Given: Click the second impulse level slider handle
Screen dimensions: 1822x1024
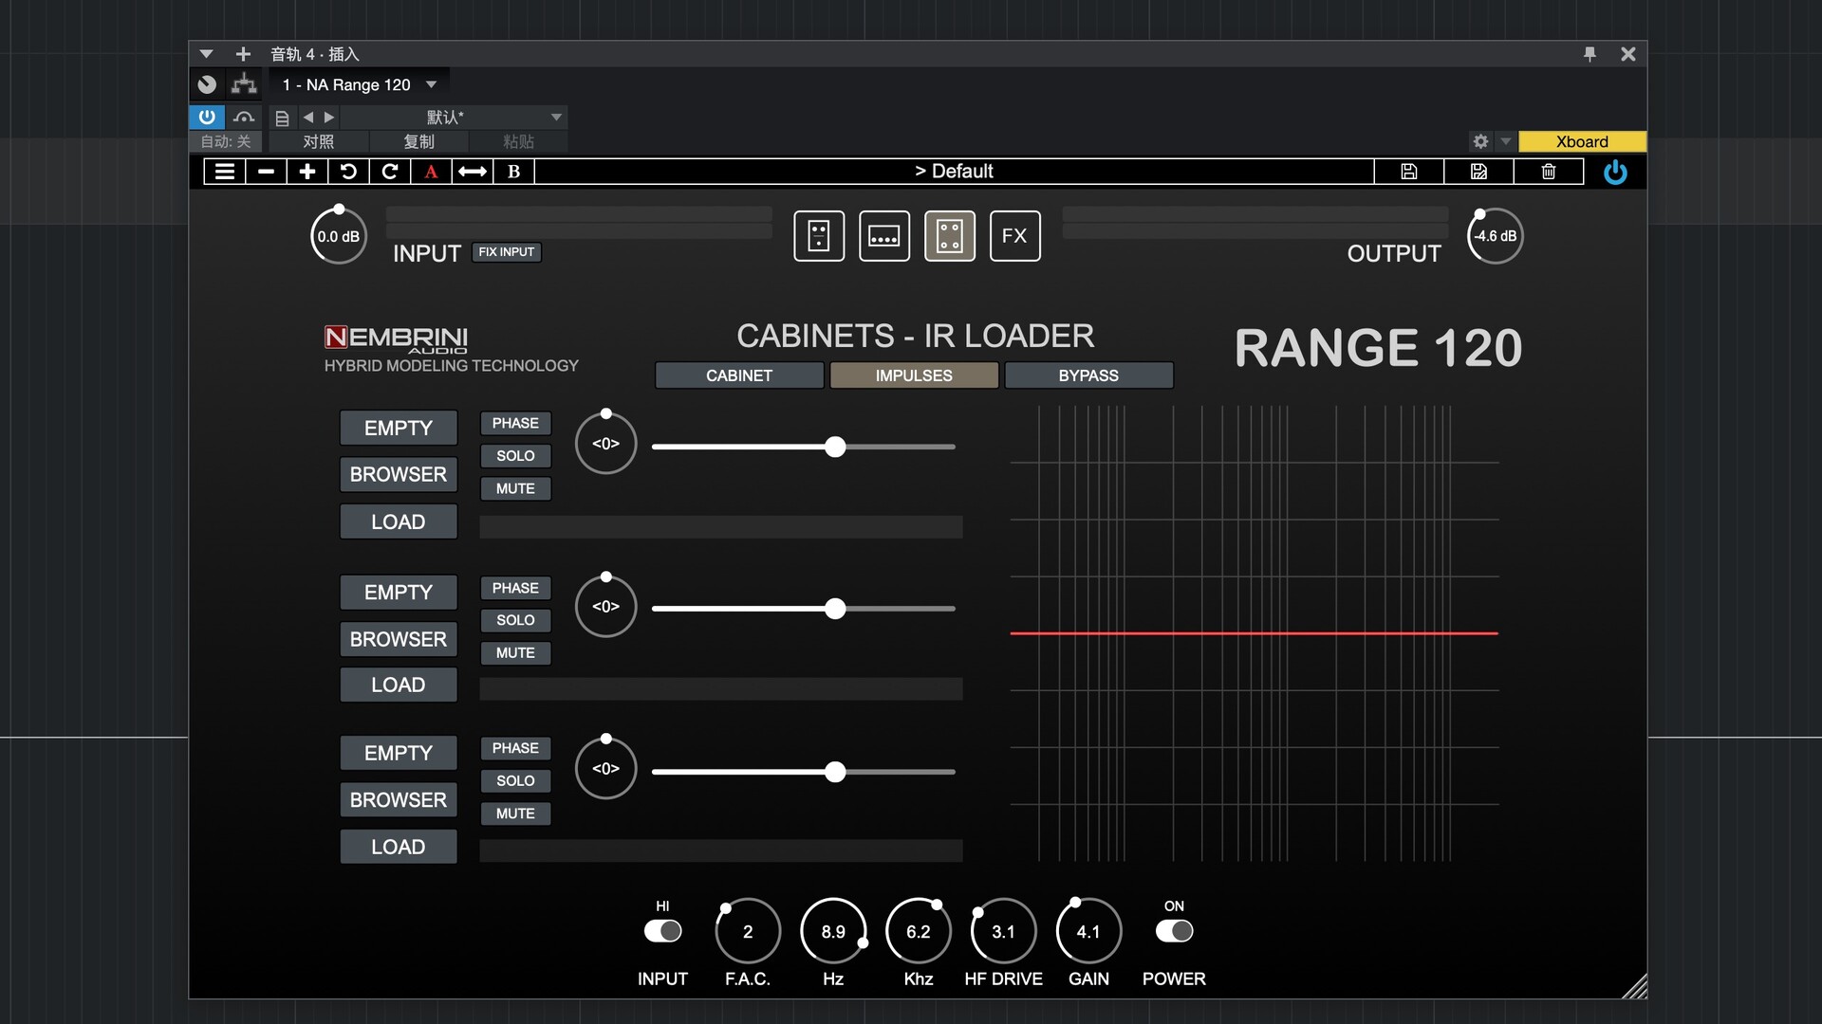Looking at the screenshot, I should (835, 609).
